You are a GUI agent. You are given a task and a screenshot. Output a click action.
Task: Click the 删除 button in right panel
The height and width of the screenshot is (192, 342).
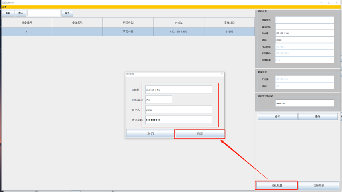[318, 117]
